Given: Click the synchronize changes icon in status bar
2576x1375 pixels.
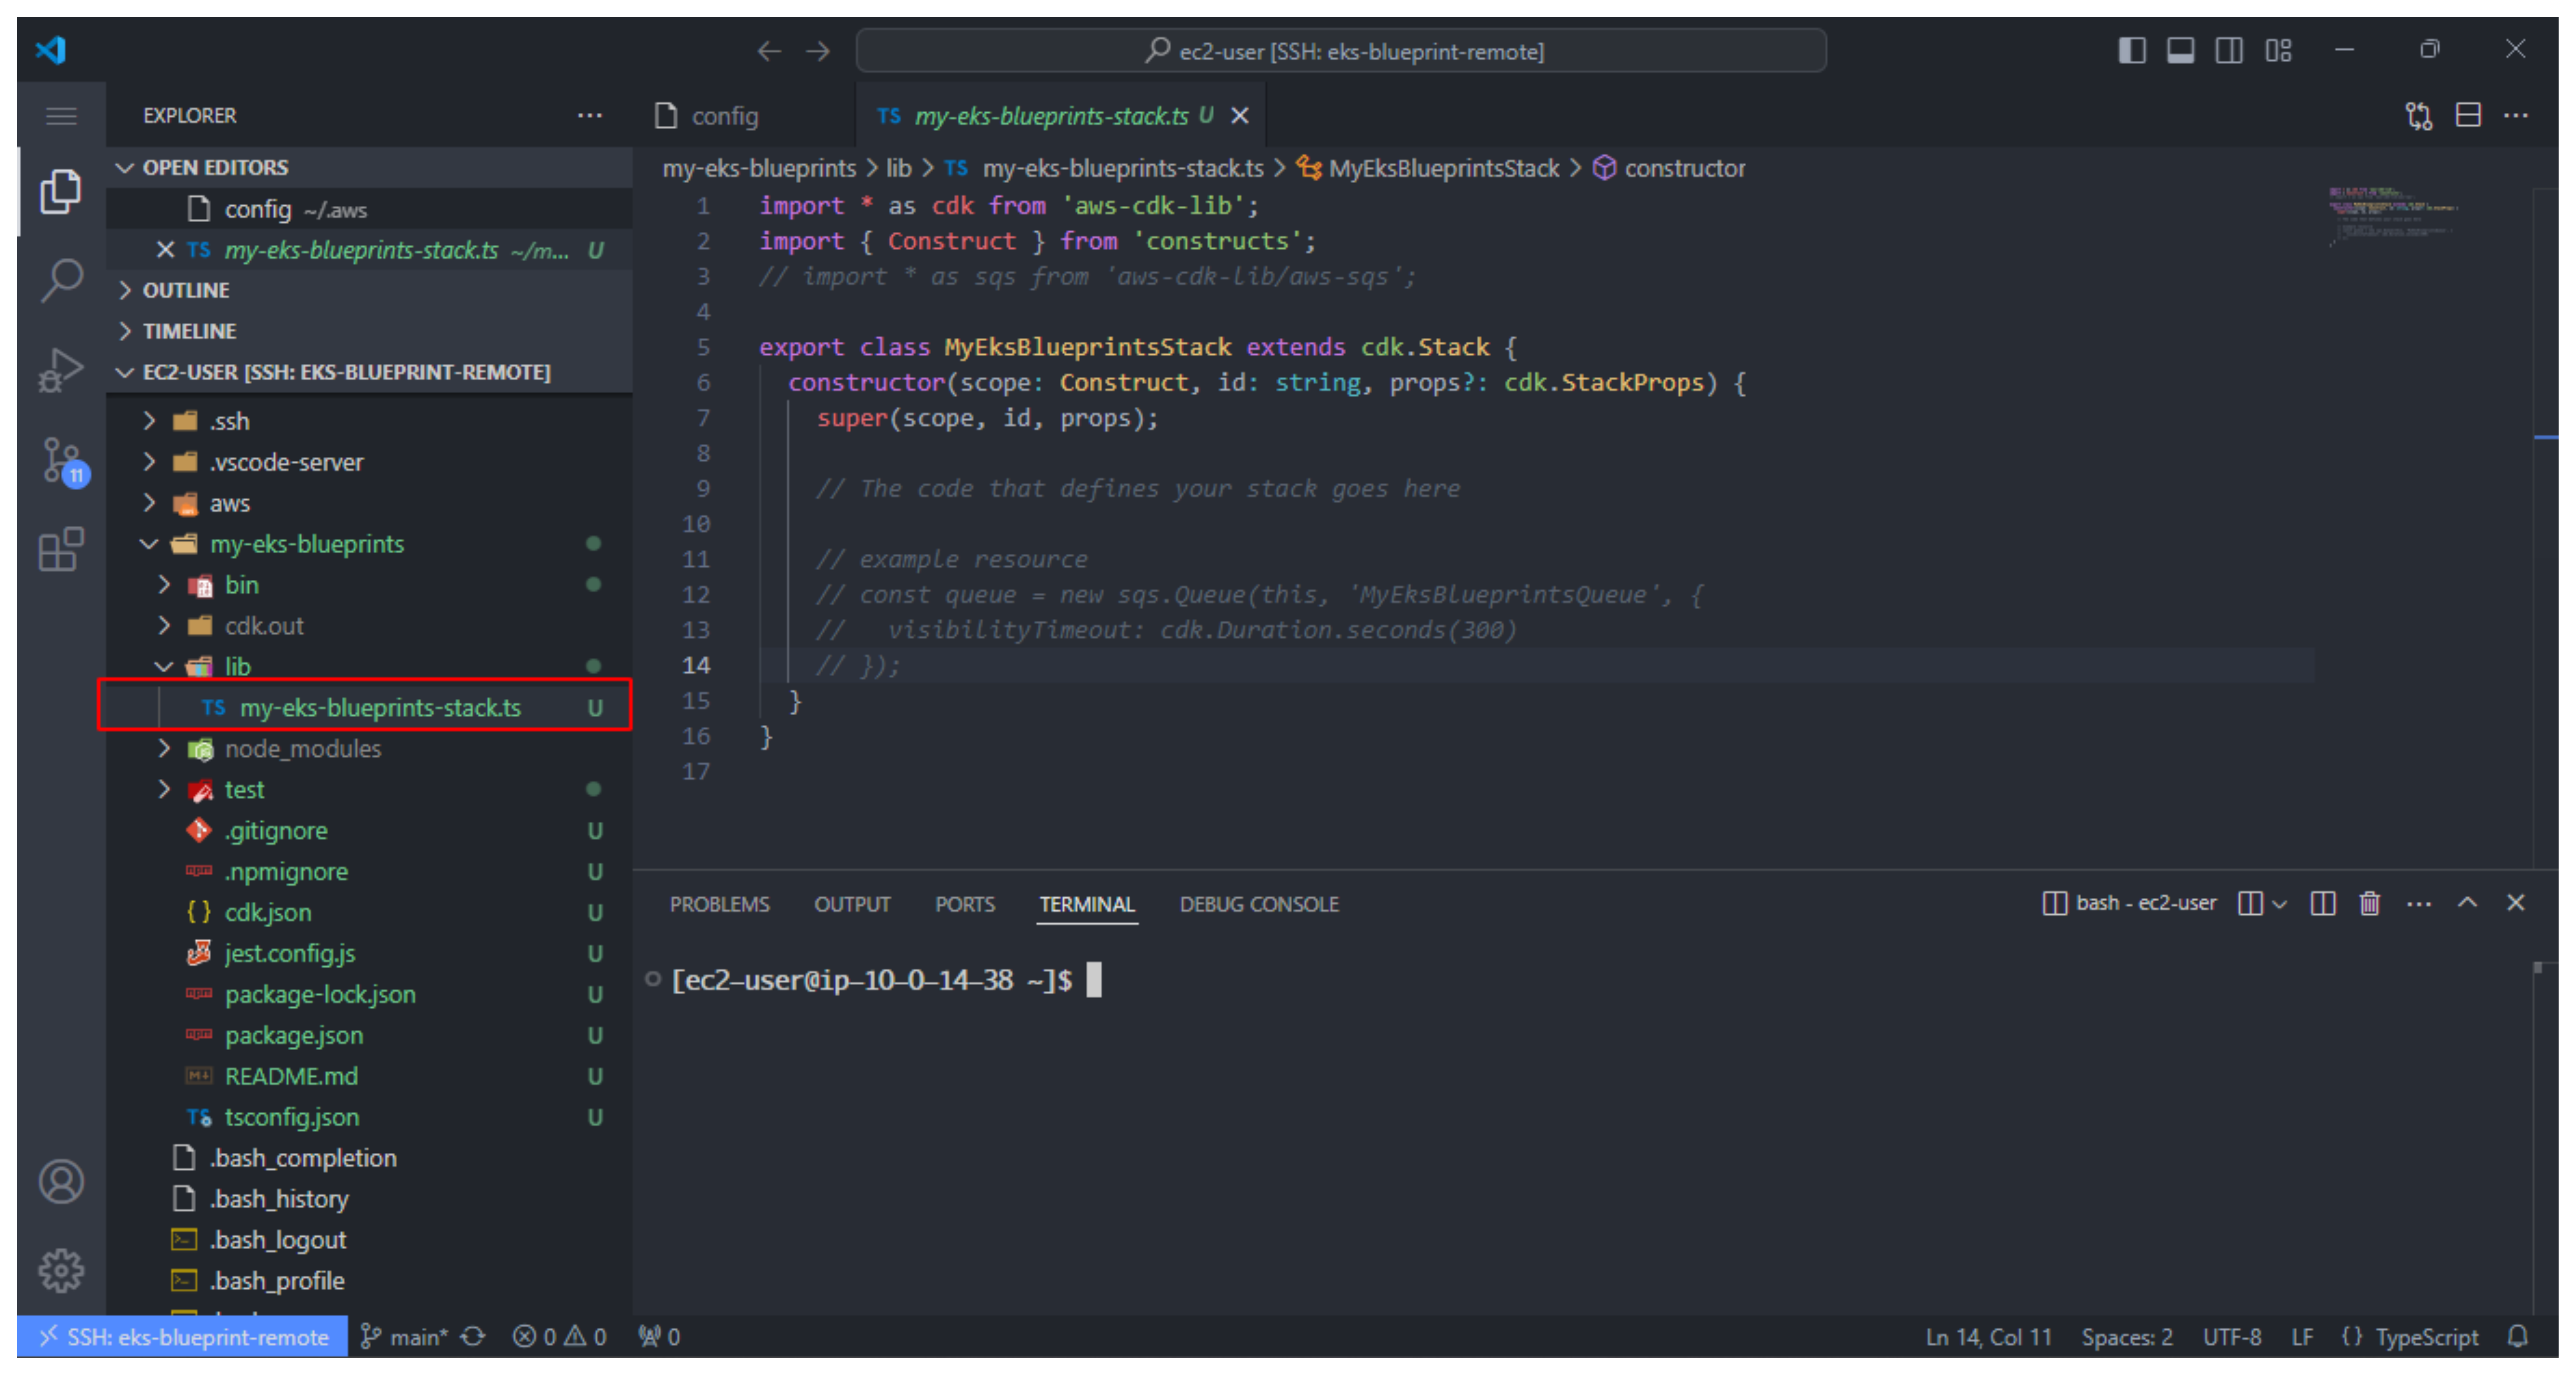Looking at the screenshot, I should [x=473, y=1336].
